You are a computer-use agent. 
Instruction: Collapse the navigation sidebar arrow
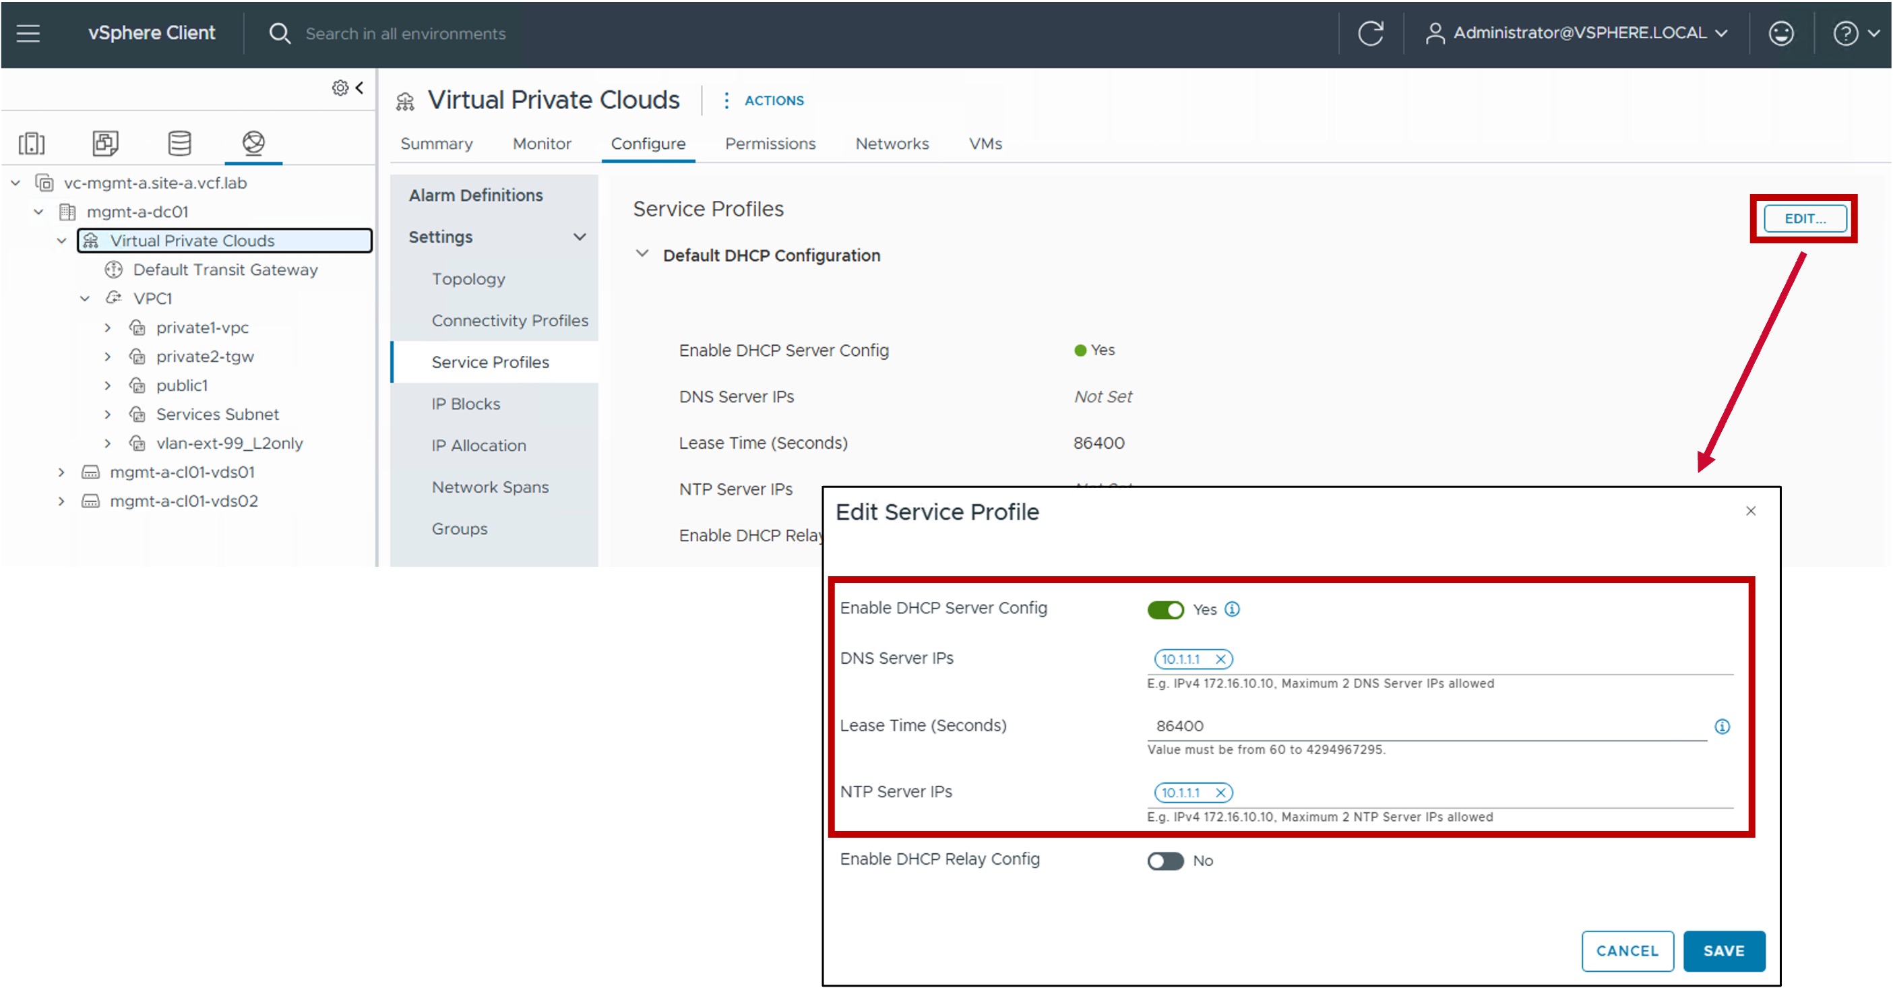pos(359,88)
